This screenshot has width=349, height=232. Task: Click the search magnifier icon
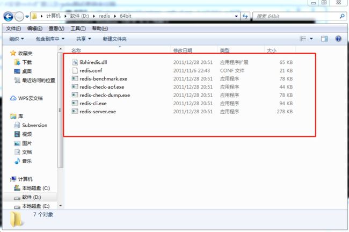click(343, 16)
